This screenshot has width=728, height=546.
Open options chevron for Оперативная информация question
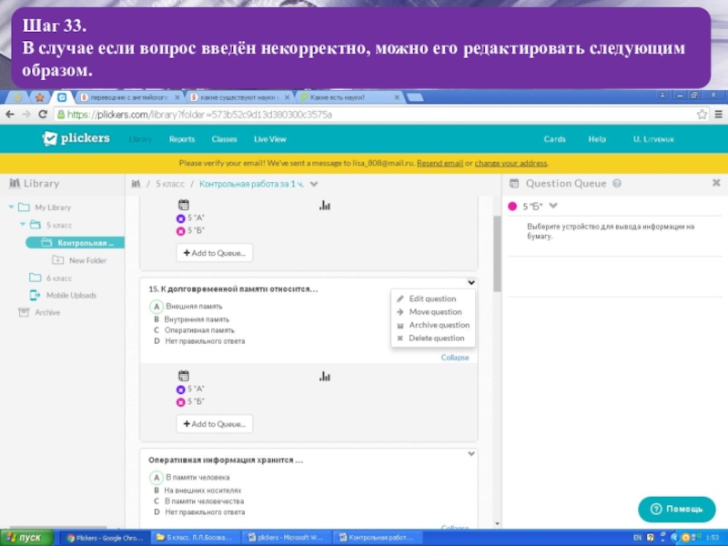tap(471, 453)
